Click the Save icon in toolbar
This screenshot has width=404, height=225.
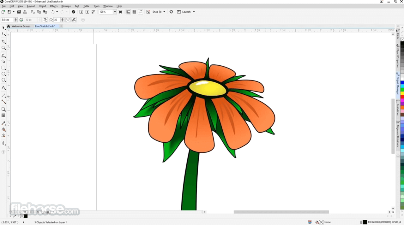(19, 12)
